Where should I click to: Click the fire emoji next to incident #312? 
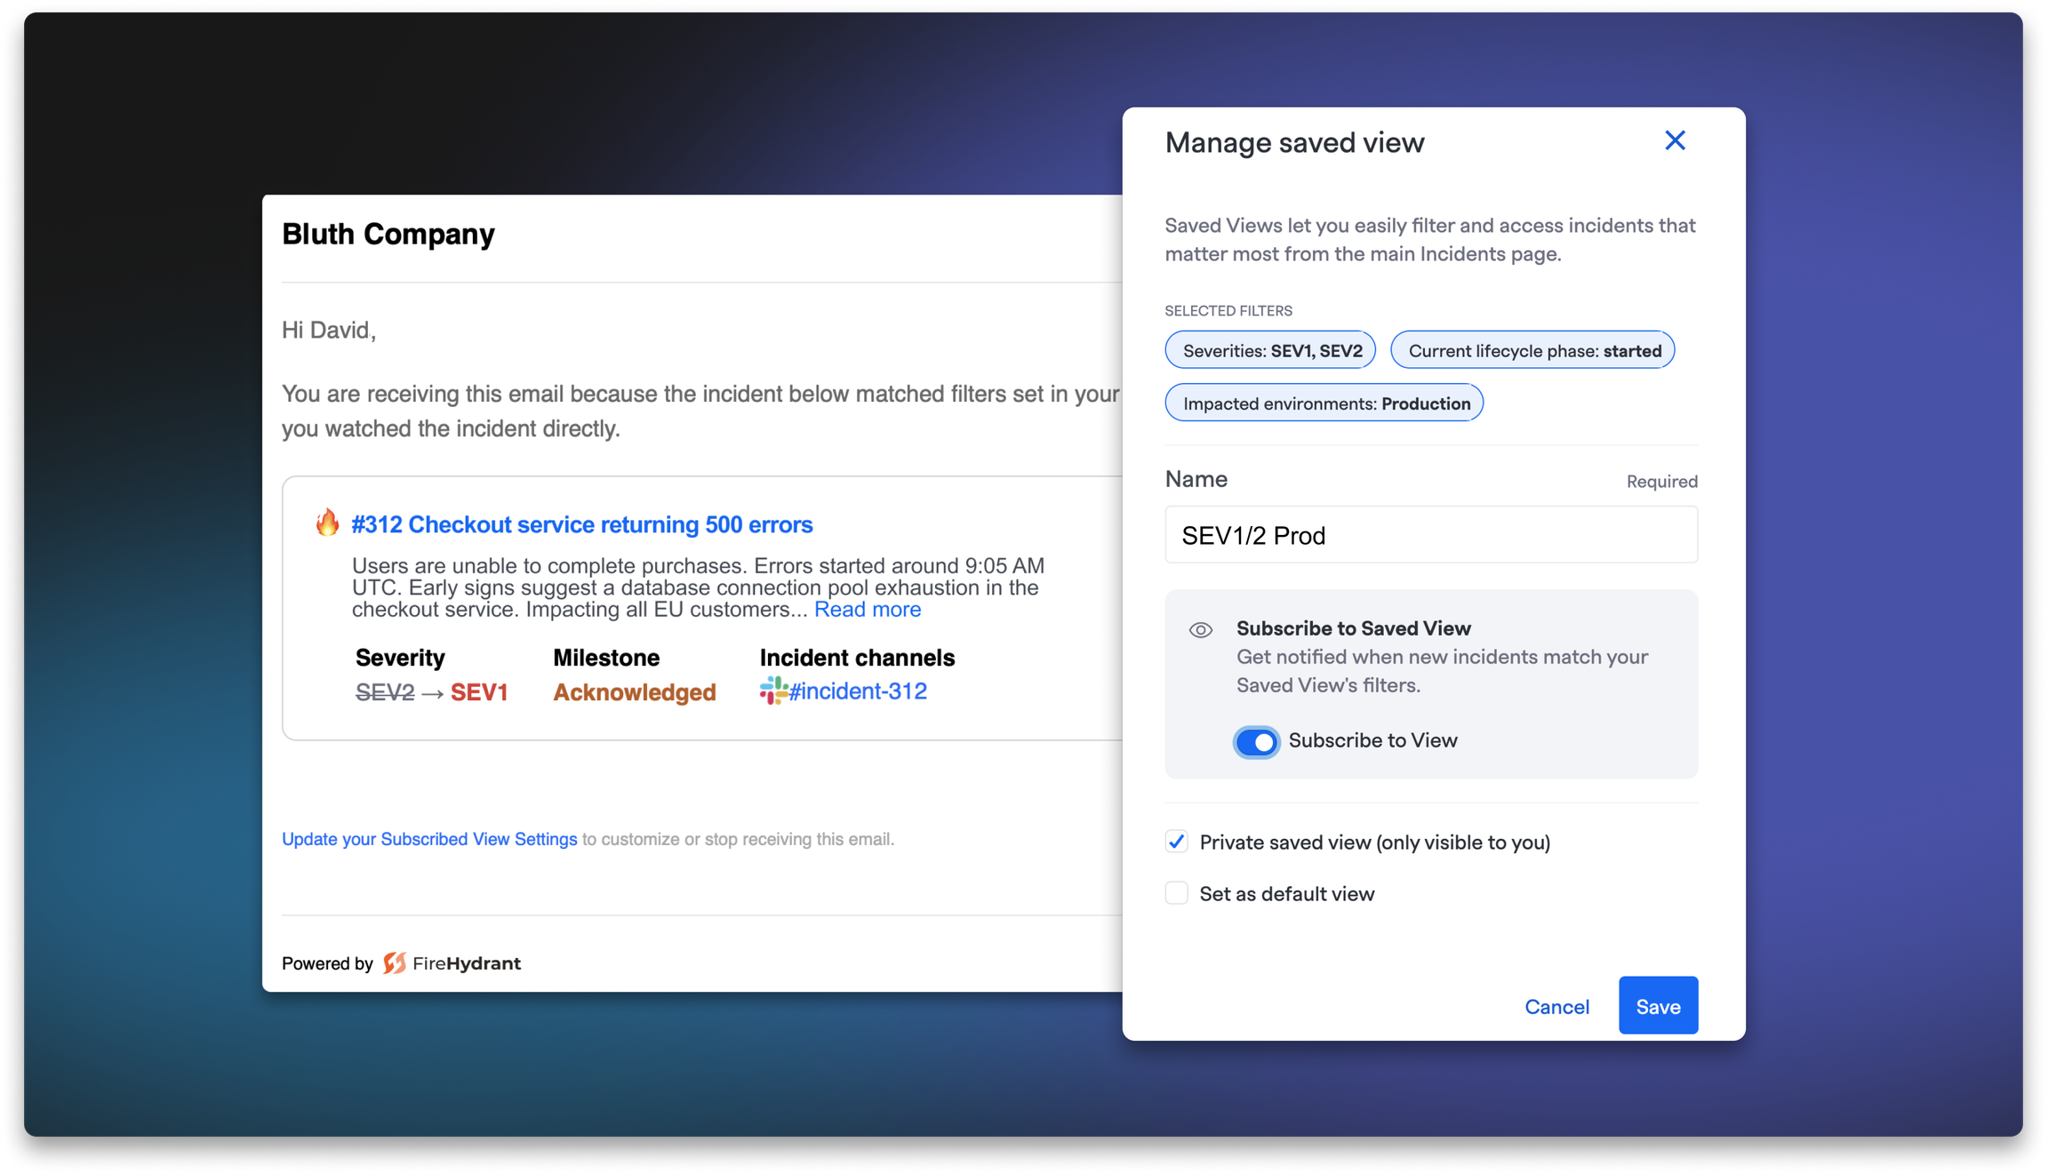(x=327, y=523)
